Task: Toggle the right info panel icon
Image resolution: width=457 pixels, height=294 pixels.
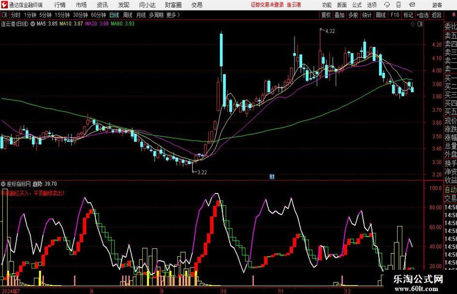Action: click(x=420, y=24)
